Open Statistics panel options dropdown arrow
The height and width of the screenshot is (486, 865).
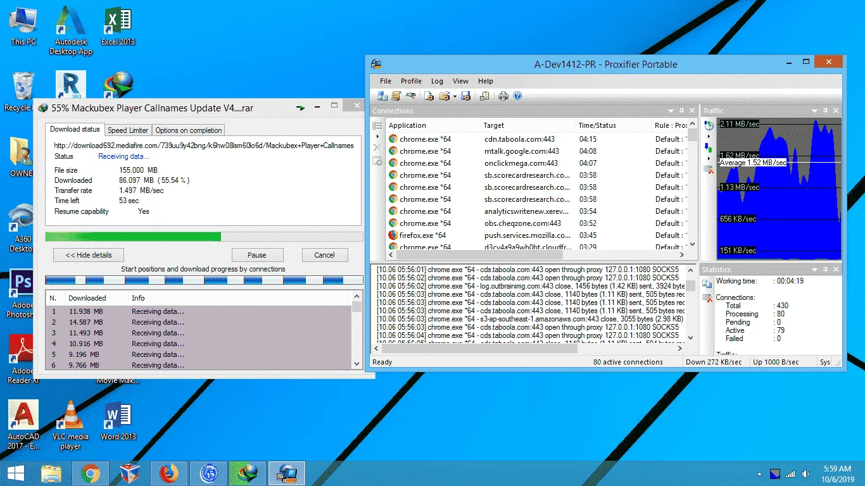[814, 270]
